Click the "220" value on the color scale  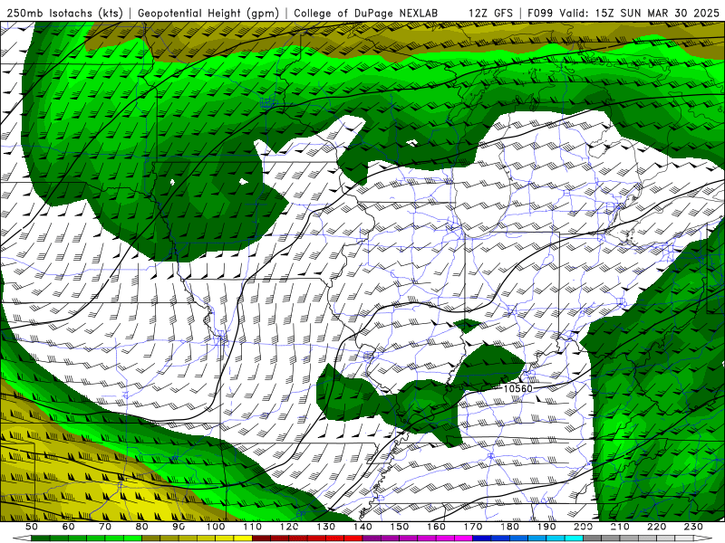[x=657, y=527]
